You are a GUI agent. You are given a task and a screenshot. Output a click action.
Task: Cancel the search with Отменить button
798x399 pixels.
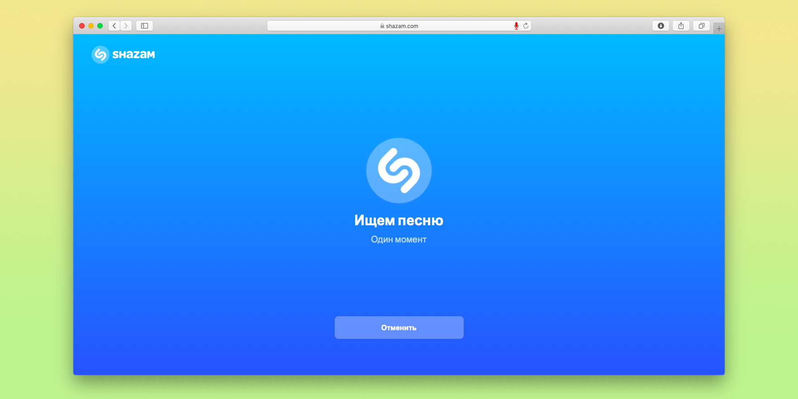pyautogui.click(x=399, y=328)
